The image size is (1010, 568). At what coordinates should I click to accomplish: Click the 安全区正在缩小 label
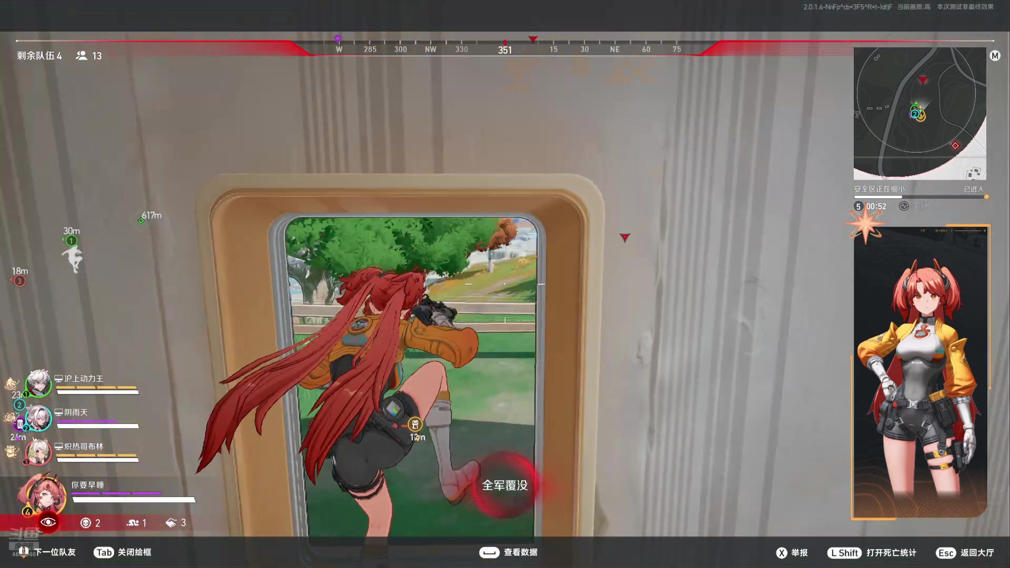879,189
